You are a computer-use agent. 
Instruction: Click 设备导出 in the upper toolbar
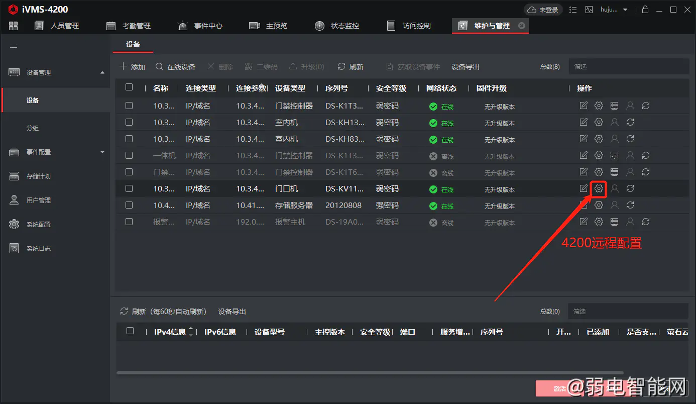pos(466,67)
